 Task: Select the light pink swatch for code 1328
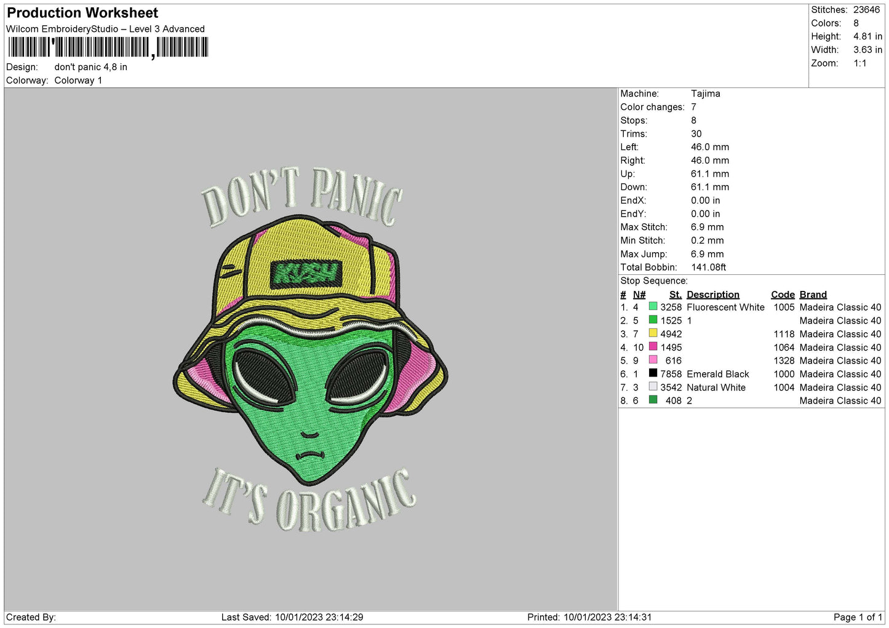tap(653, 360)
